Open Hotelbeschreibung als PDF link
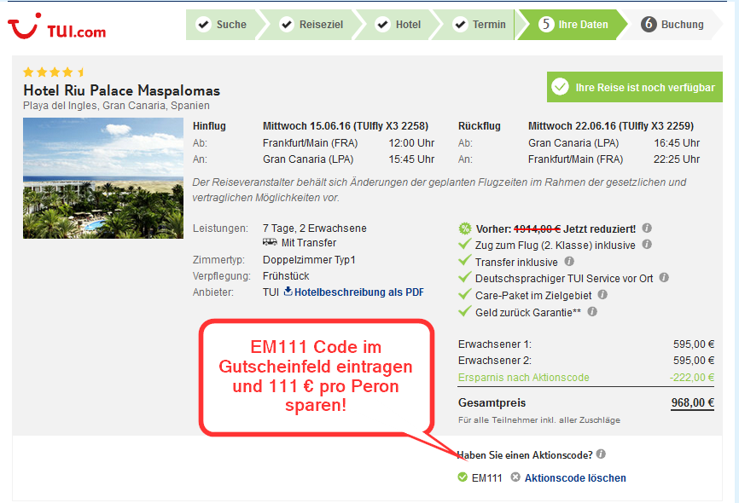Viewport: 739px width, 503px height. click(359, 292)
